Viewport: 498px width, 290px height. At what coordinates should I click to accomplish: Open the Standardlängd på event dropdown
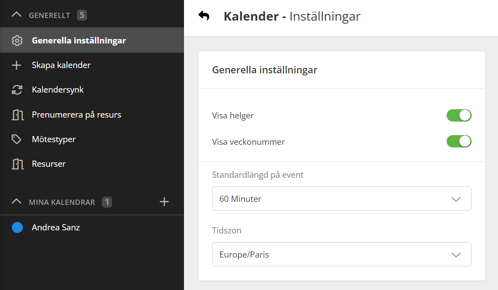341,199
